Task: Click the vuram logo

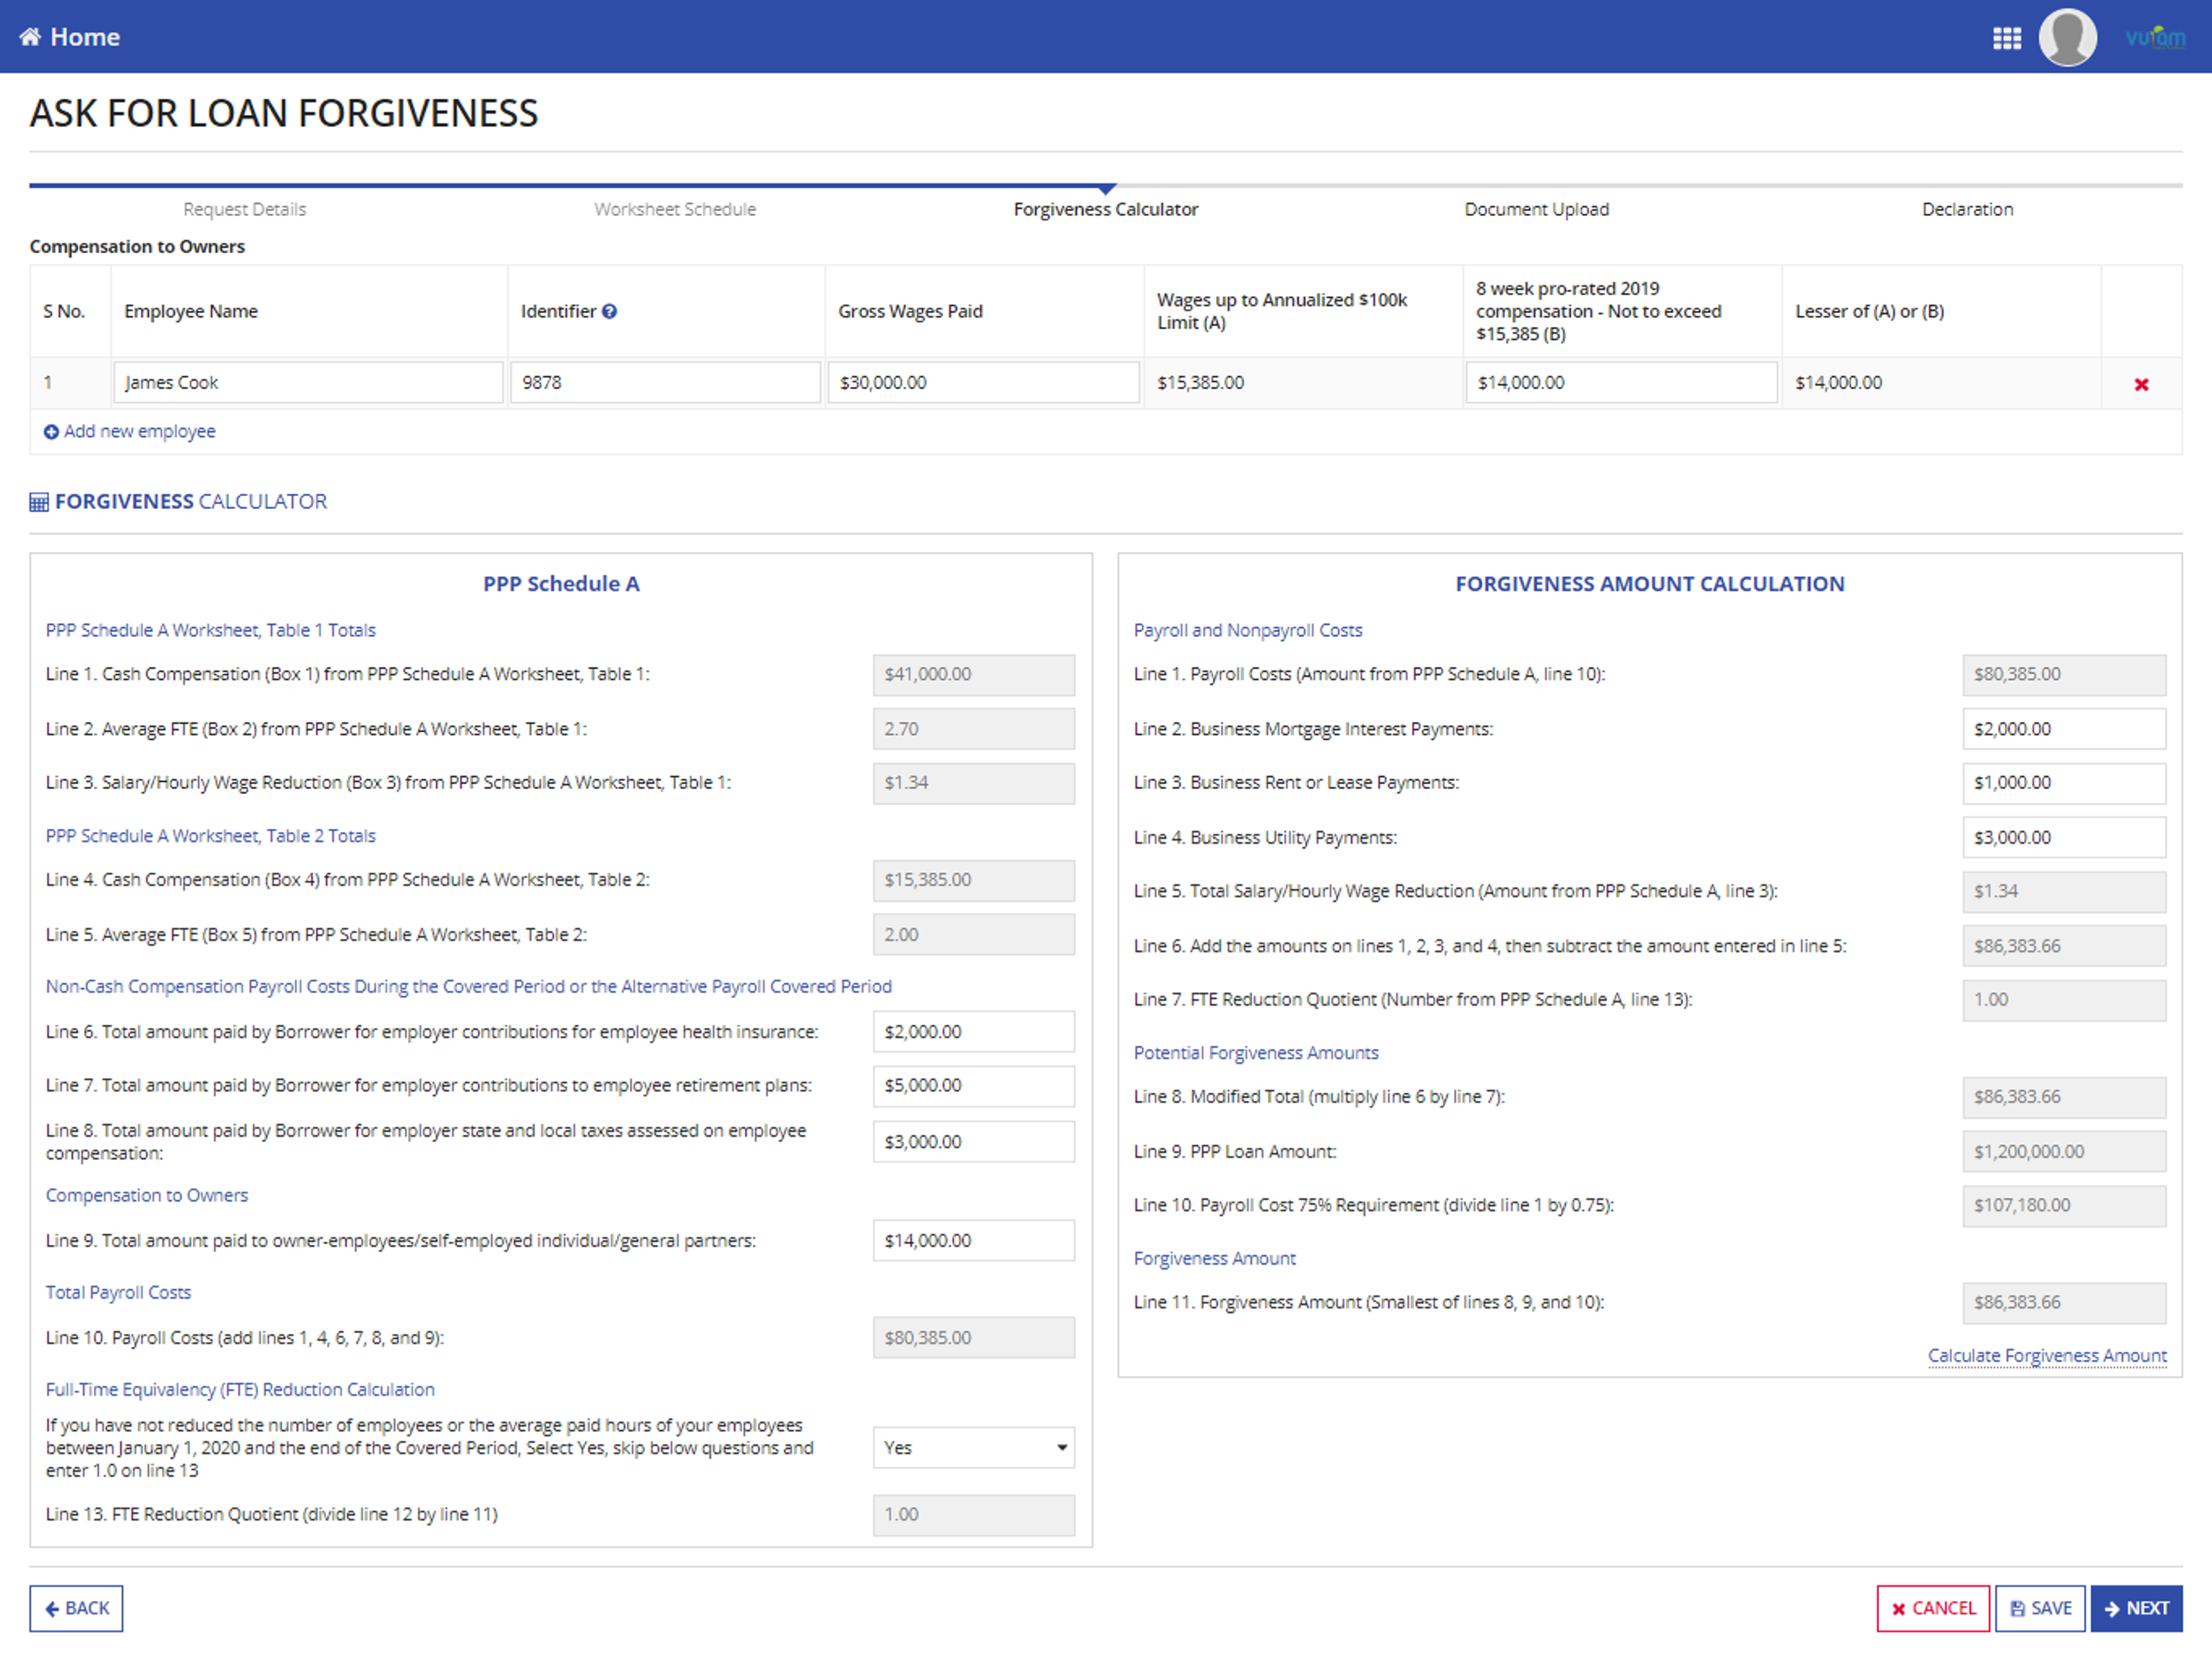Action: [x=2155, y=37]
